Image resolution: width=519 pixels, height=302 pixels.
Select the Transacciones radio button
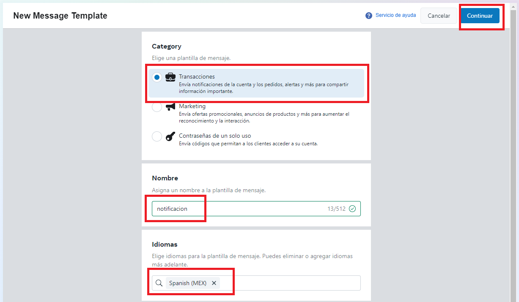click(x=157, y=77)
